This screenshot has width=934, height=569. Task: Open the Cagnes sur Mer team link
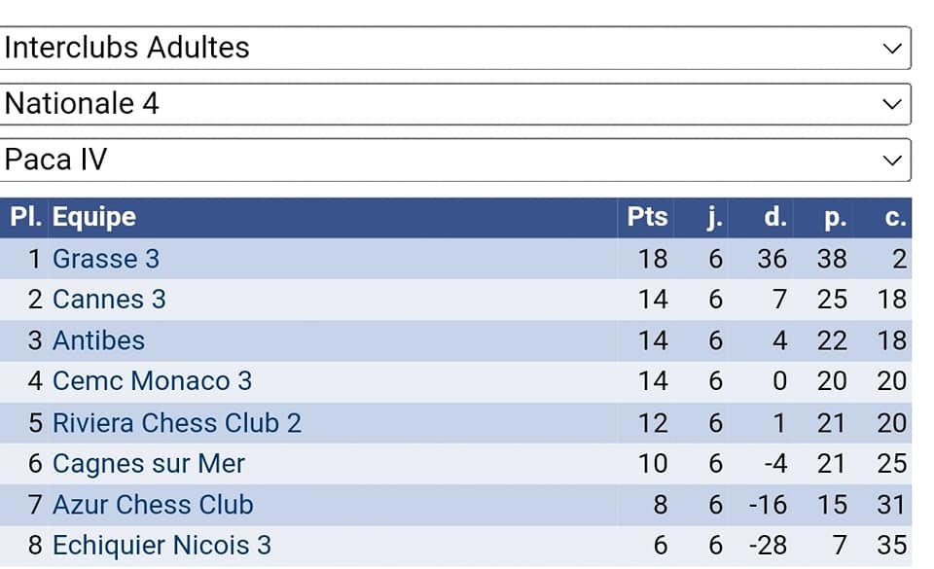[149, 464]
